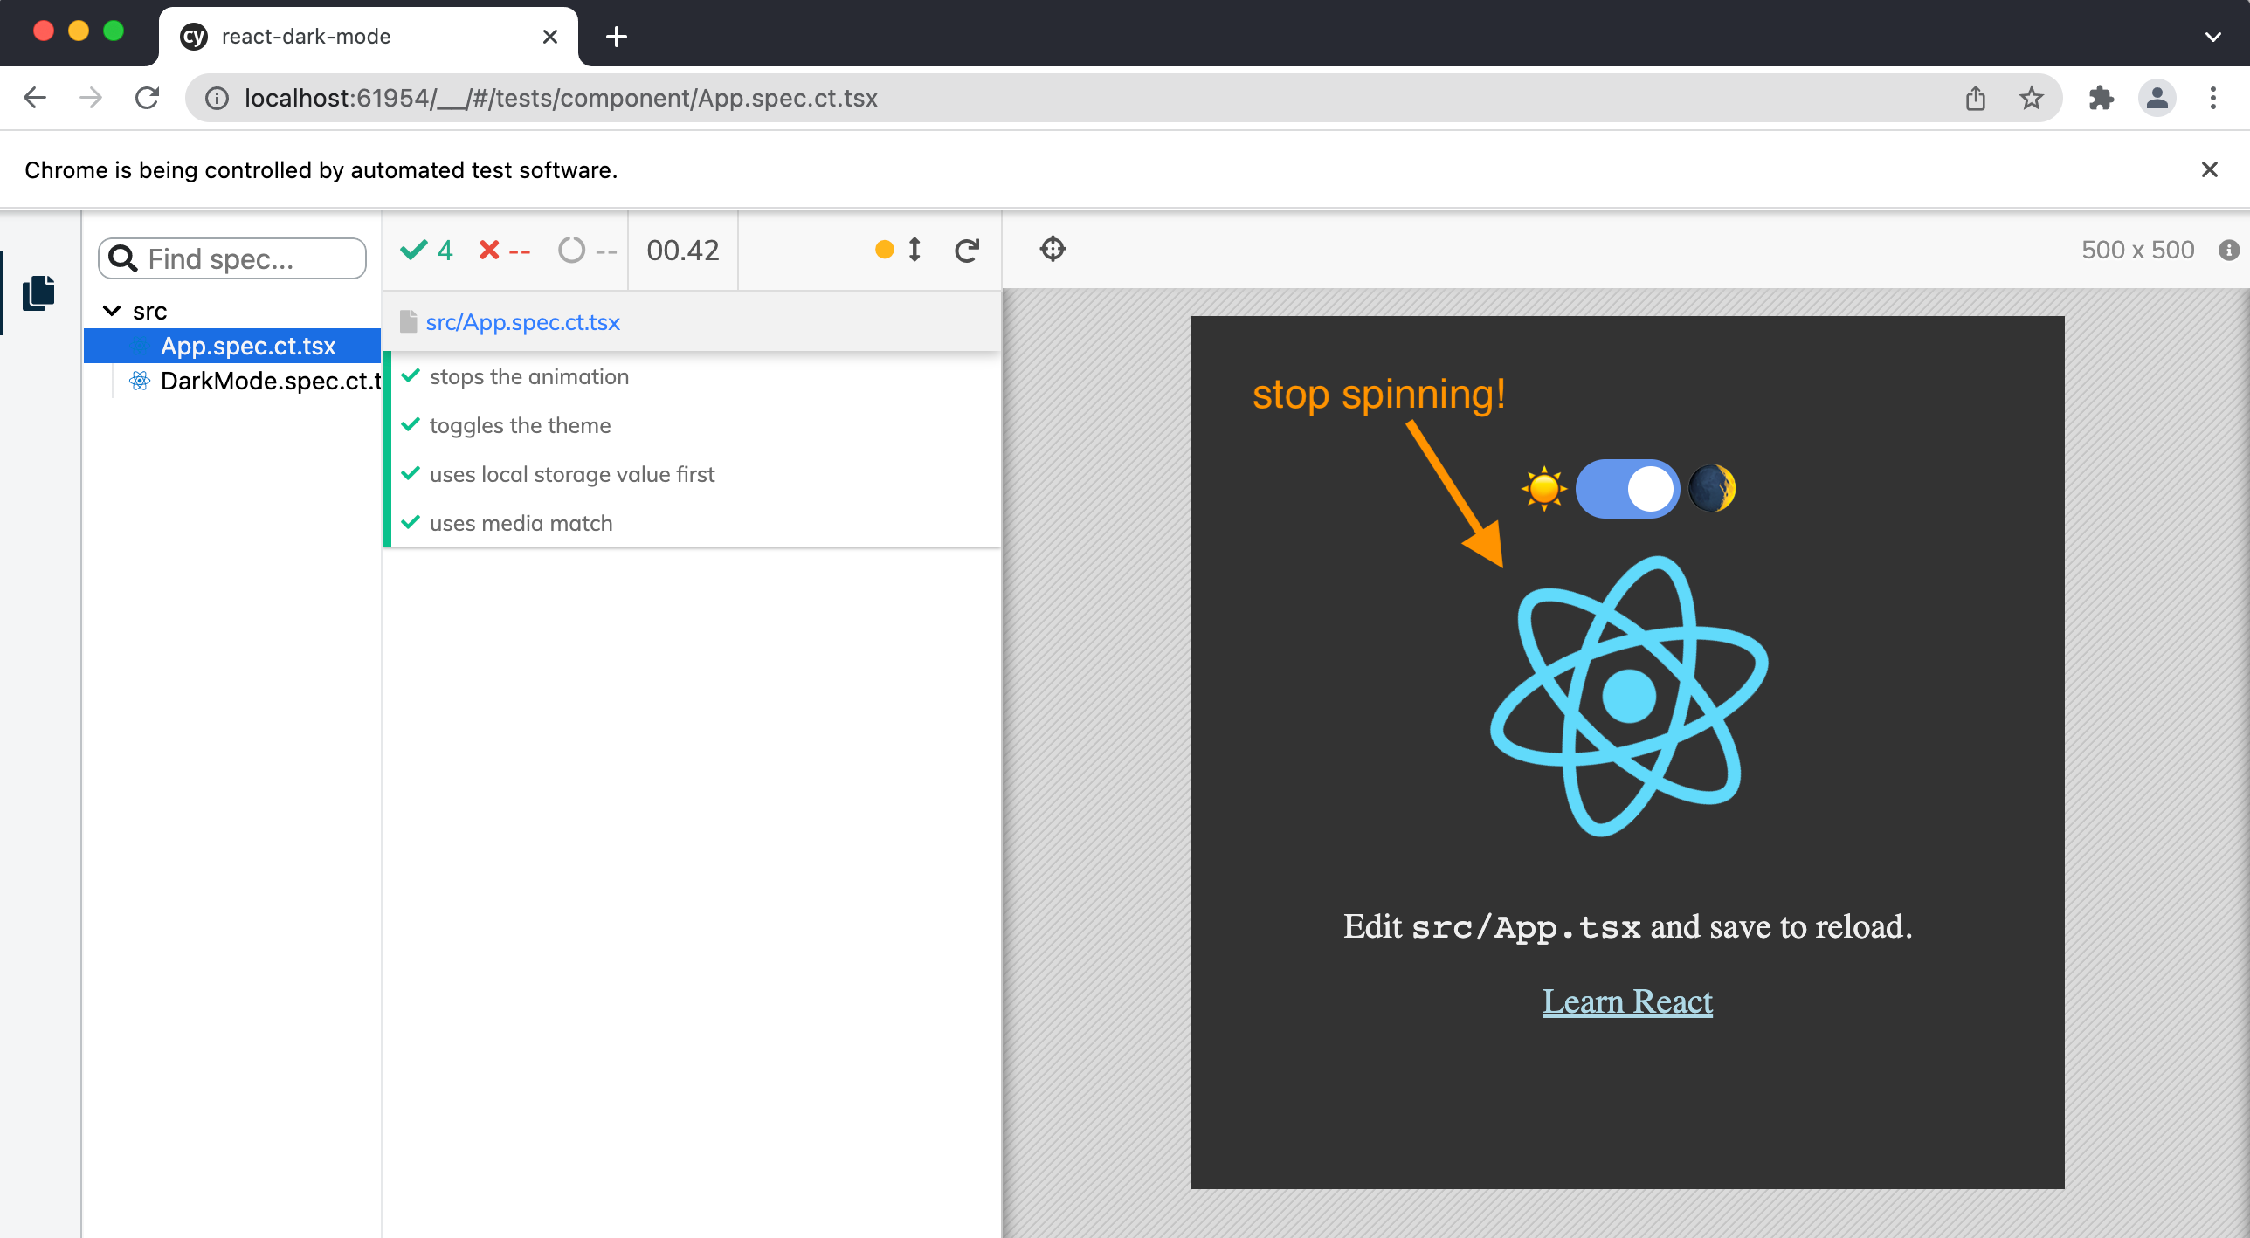Click the orange dot indicator in the reporter header
This screenshot has height=1238, width=2250.
click(x=884, y=251)
